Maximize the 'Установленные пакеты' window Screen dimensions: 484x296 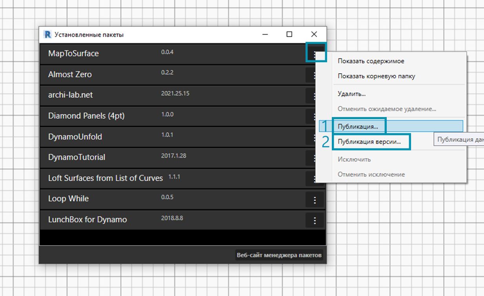(289, 34)
